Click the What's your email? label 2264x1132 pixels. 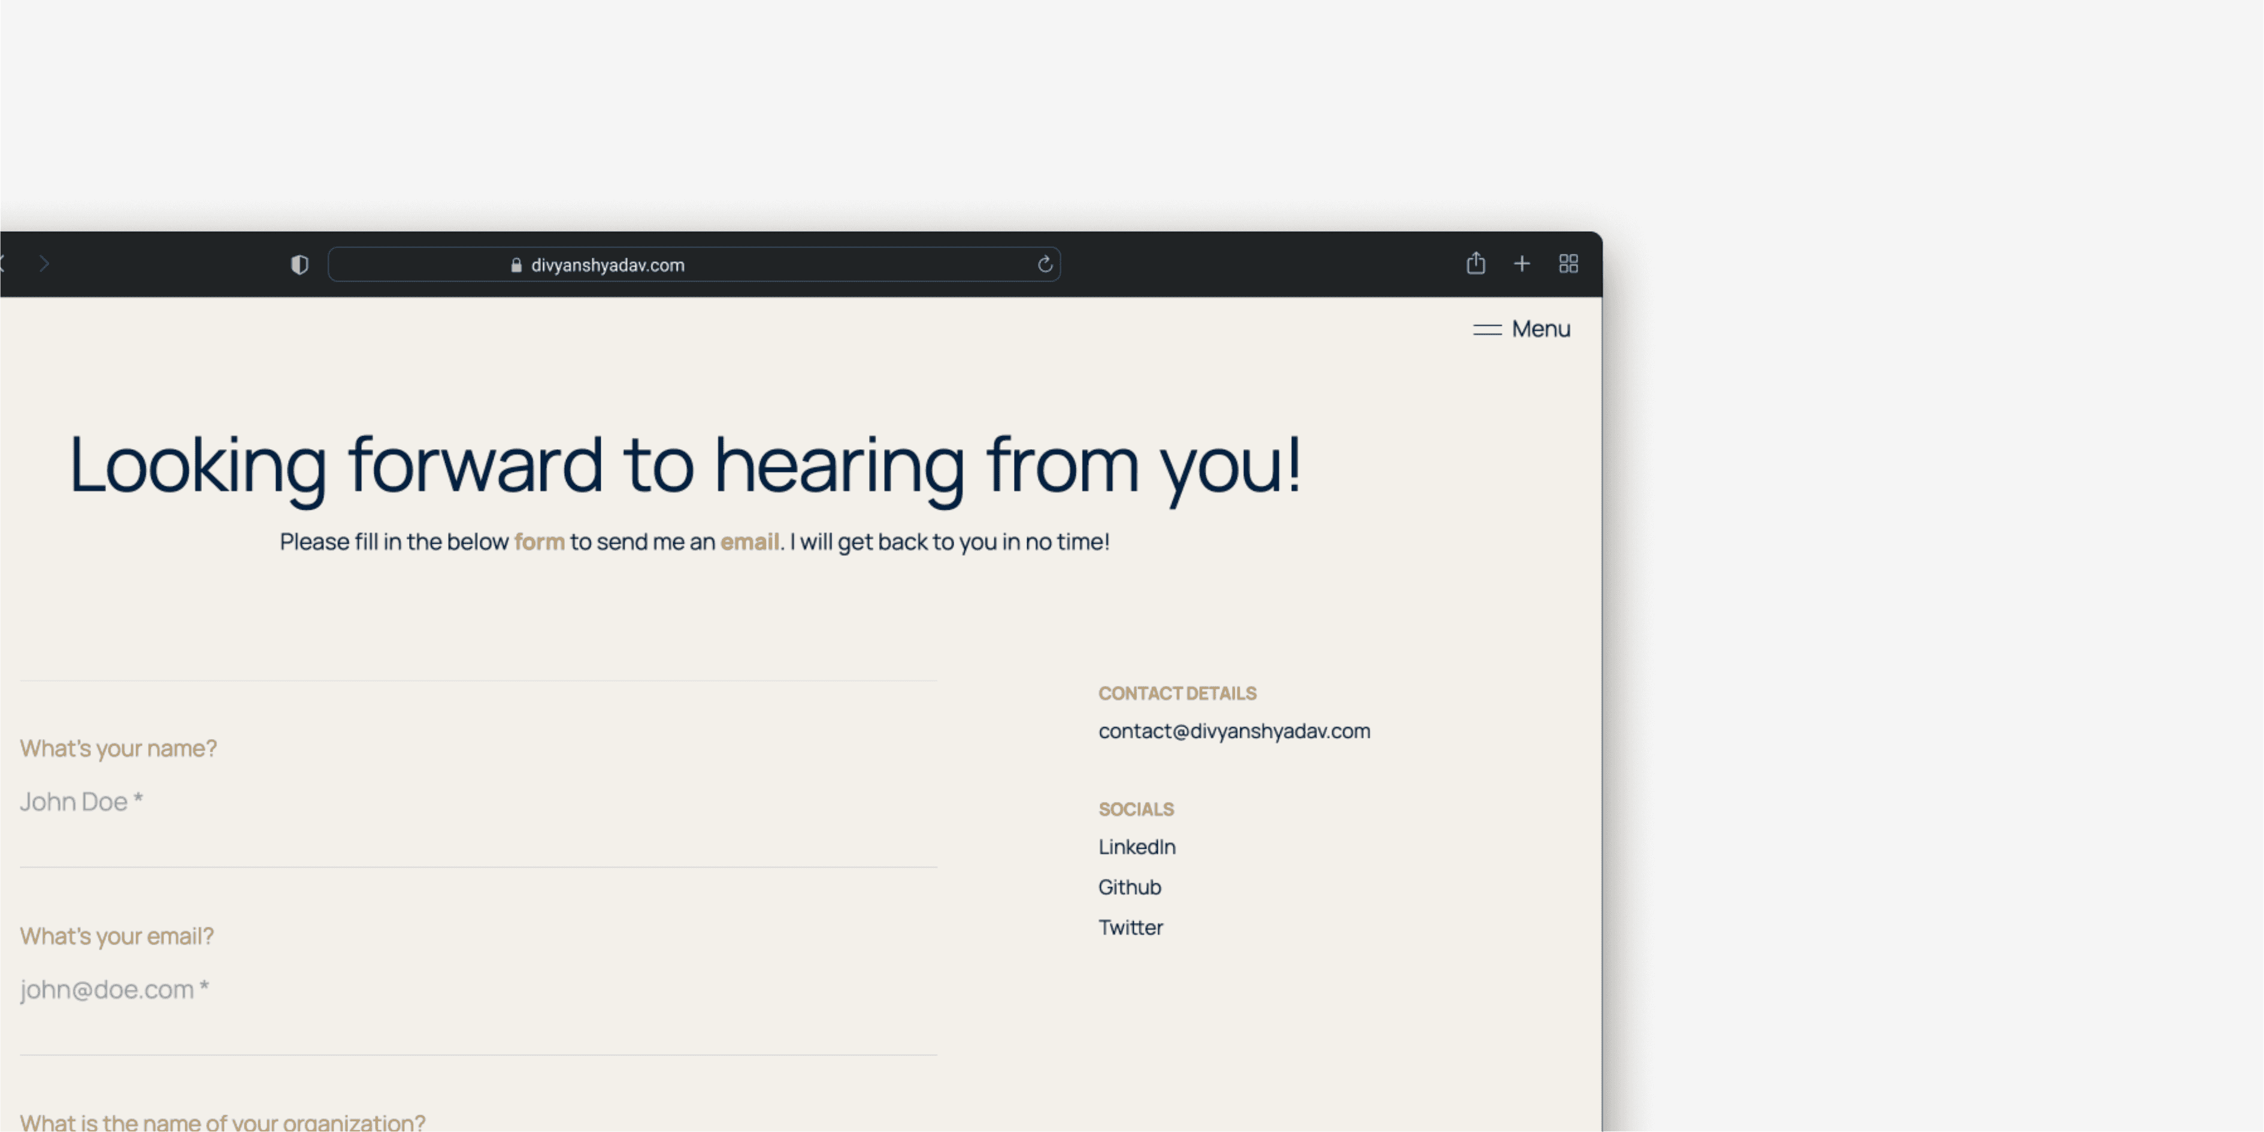(x=117, y=937)
